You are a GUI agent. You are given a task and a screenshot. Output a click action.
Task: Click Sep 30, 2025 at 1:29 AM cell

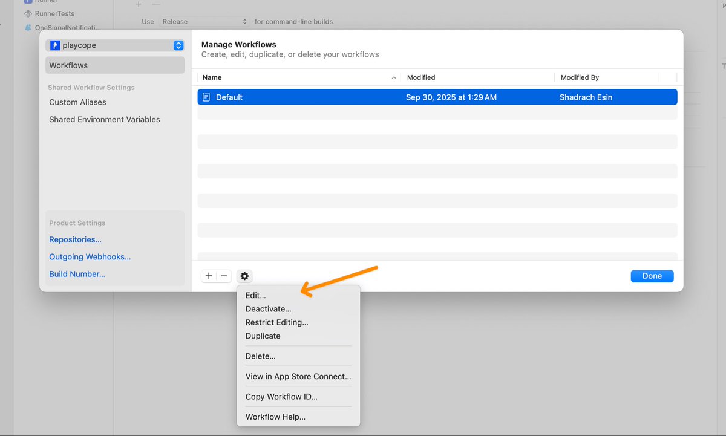pyautogui.click(x=451, y=97)
